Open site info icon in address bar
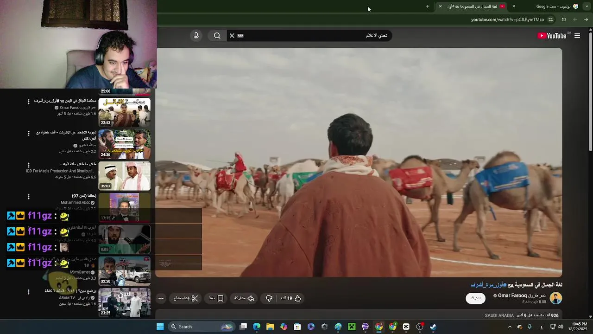 point(550,19)
